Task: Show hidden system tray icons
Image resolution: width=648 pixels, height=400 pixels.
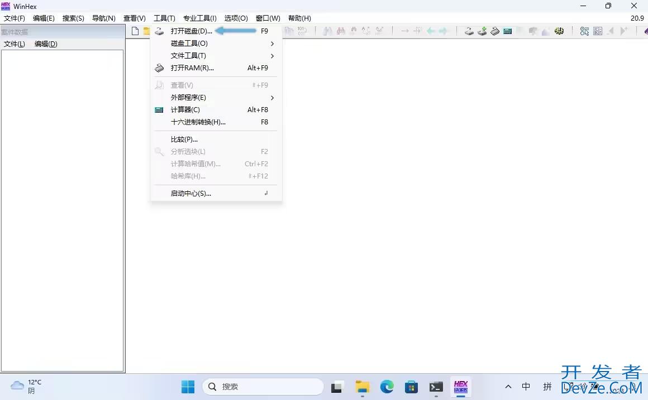Action: 508,387
